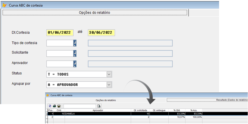Open the Resultado (Dados do relatório) tab
The width and height of the screenshot is (248, 124).
(x=207, y=100)
